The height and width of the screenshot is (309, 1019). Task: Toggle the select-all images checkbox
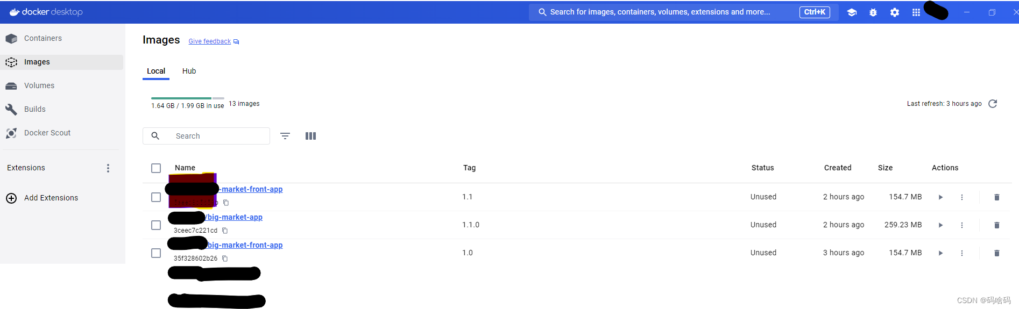coord(156,168)
